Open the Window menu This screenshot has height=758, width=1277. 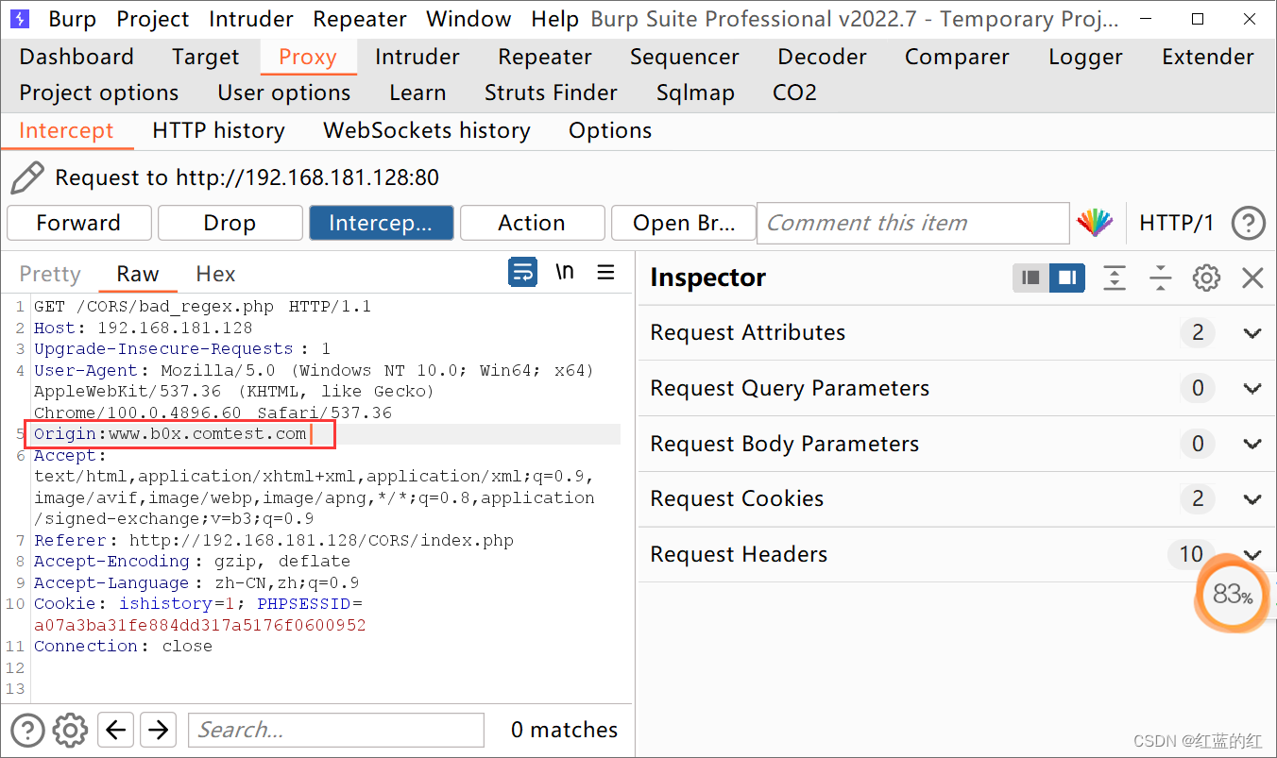[469, 19]
